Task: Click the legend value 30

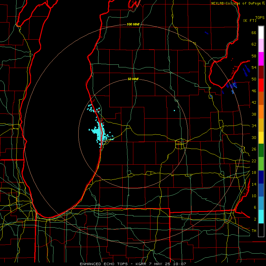Action: point(254,137)
